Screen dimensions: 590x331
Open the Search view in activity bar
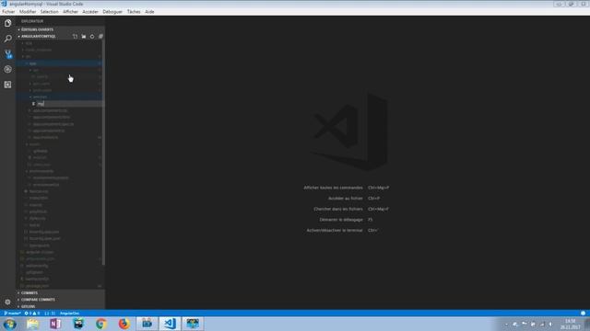click(x=7, y=39)
